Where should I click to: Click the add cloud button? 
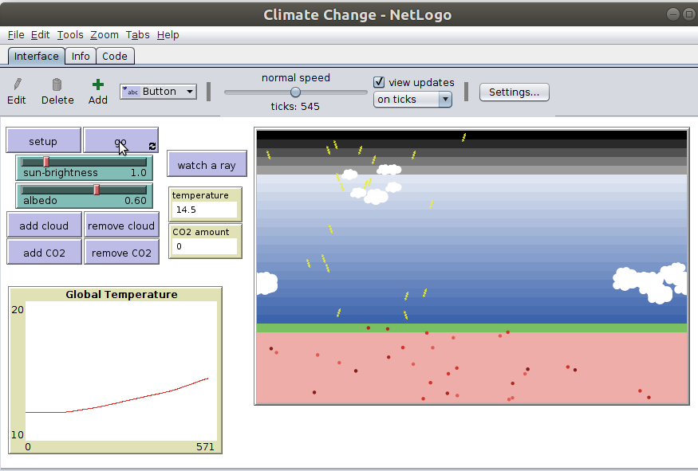tap(43, 226)
